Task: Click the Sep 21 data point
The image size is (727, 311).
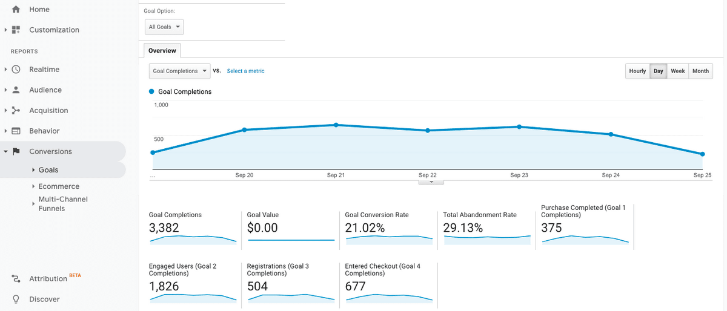Action: click(x=336, y=125)
